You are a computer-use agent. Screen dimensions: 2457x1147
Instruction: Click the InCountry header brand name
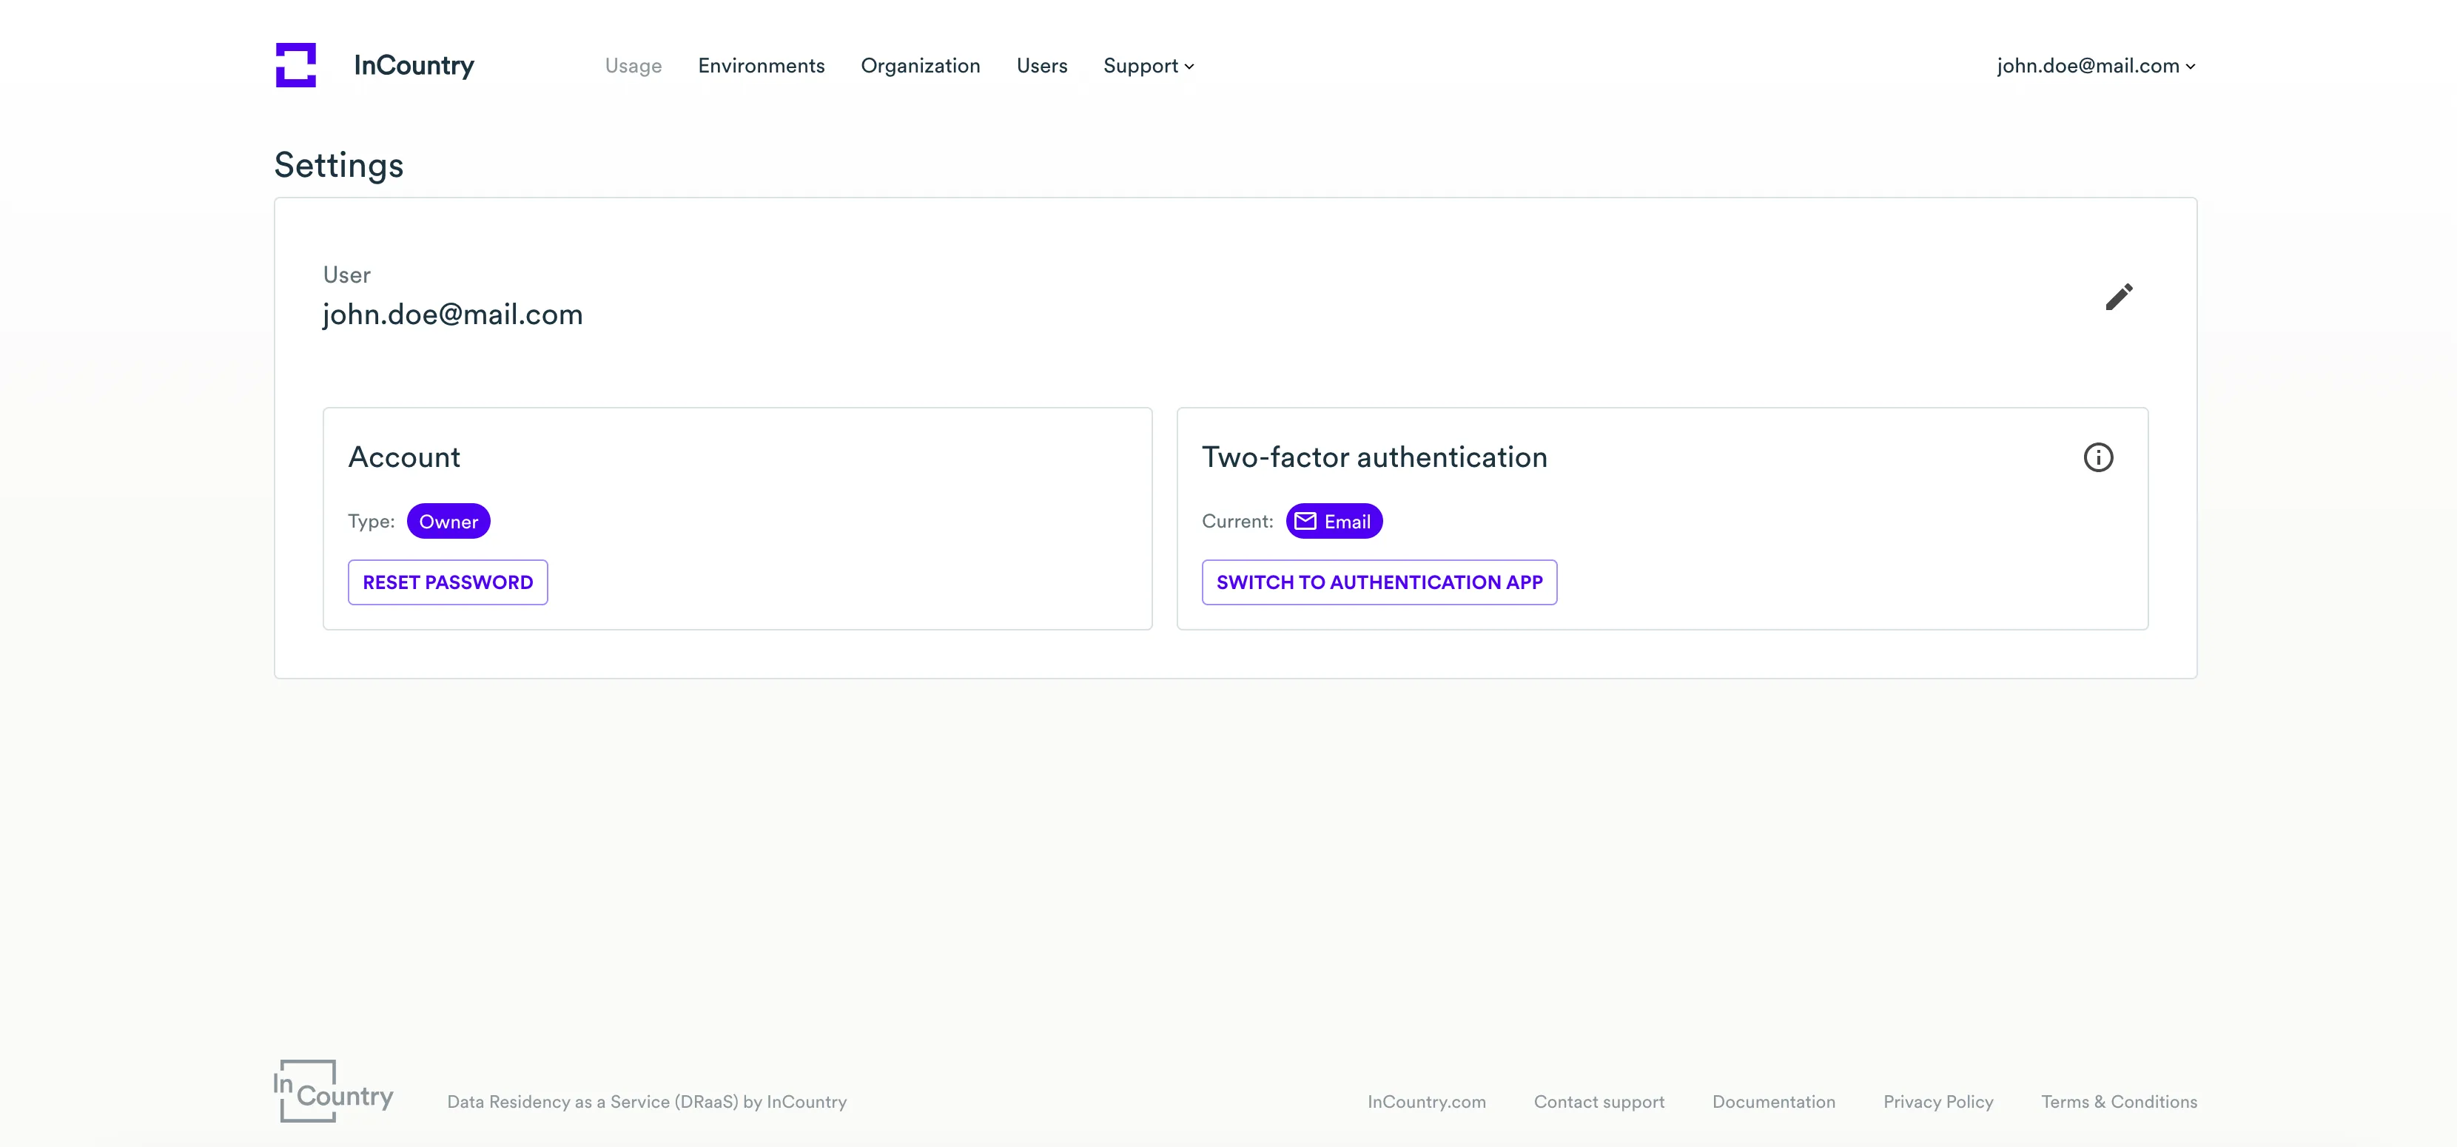click(x=413, y=66)
